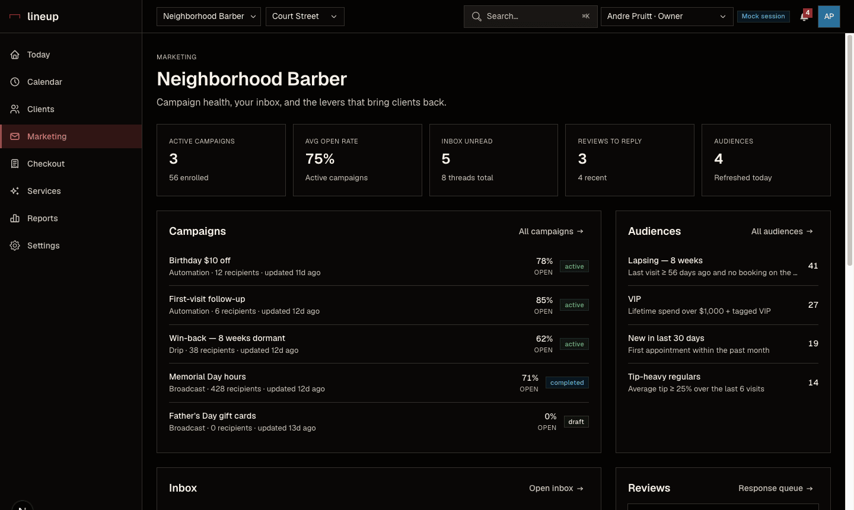Click the 71% open rate value
The width and height of the screenshot is (854, 510).
pyautogui.click(x=530, y=378)
